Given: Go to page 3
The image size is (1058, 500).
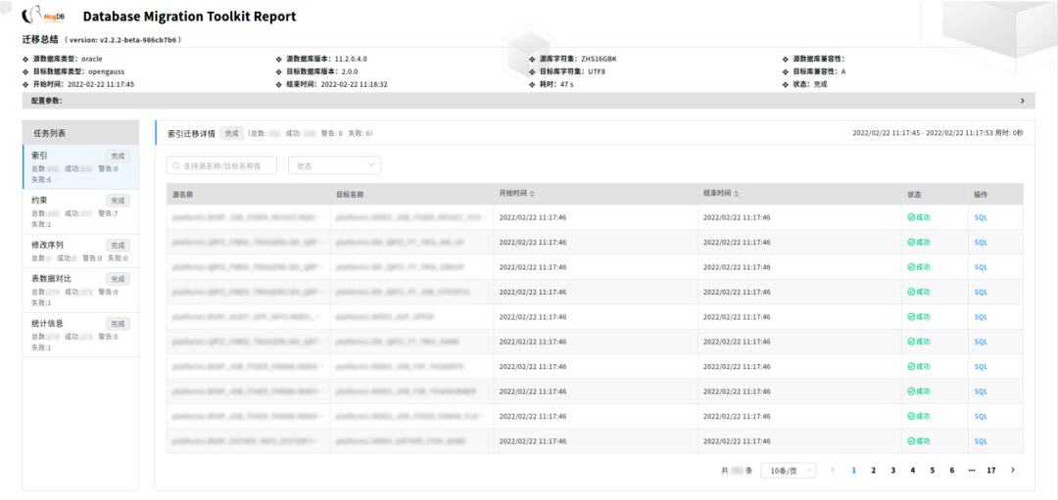Looking at the screenshot, I should point(892,471).
